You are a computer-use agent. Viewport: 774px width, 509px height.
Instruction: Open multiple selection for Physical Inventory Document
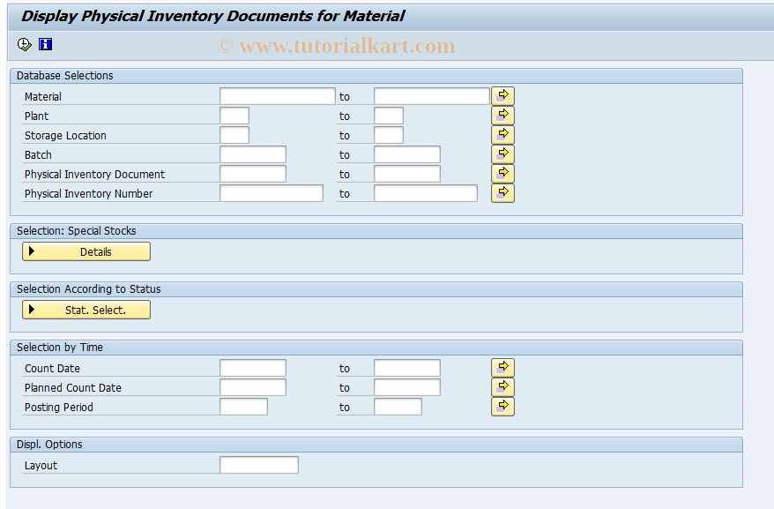pos(502,173)
